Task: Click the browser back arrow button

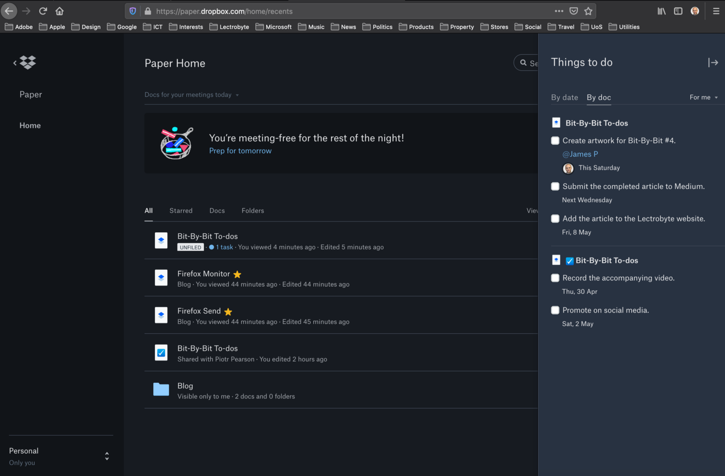Action: click(9, 11)
